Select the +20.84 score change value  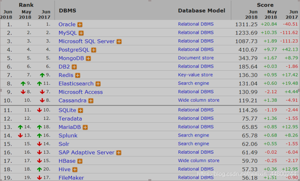(269, 24)
